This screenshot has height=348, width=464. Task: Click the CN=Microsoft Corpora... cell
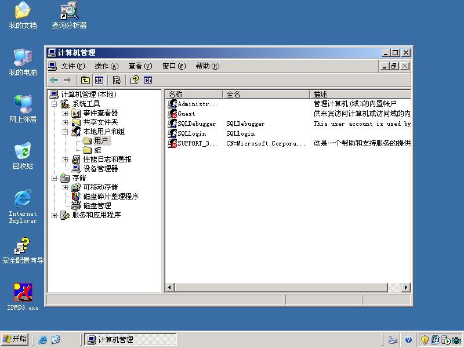pyautogui.click(x=266, y=143)
